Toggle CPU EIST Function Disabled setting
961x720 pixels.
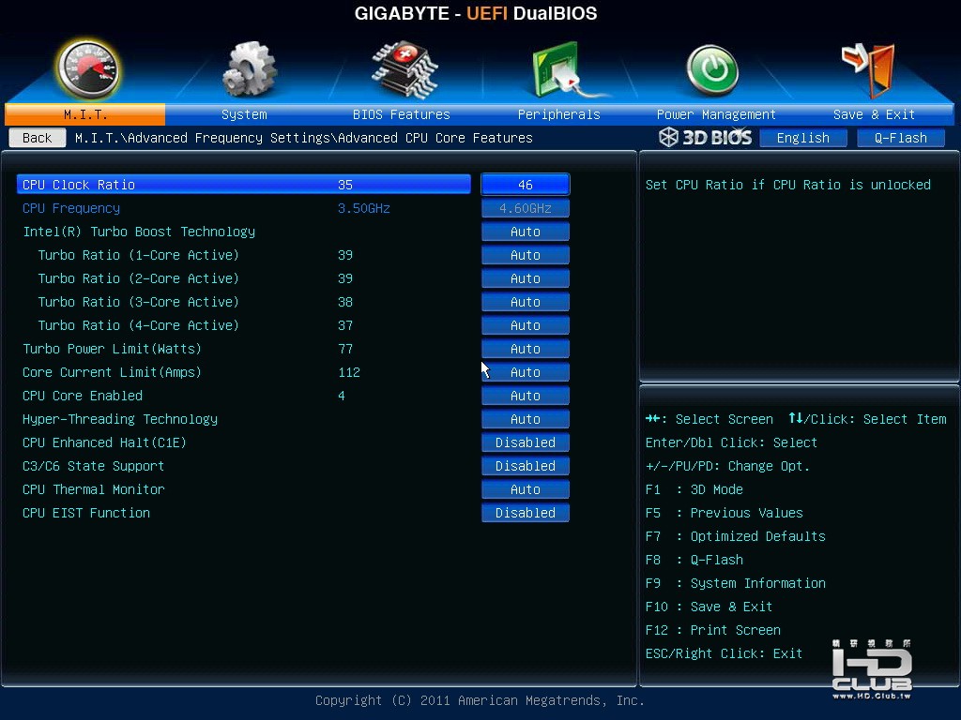pos(526,513)
